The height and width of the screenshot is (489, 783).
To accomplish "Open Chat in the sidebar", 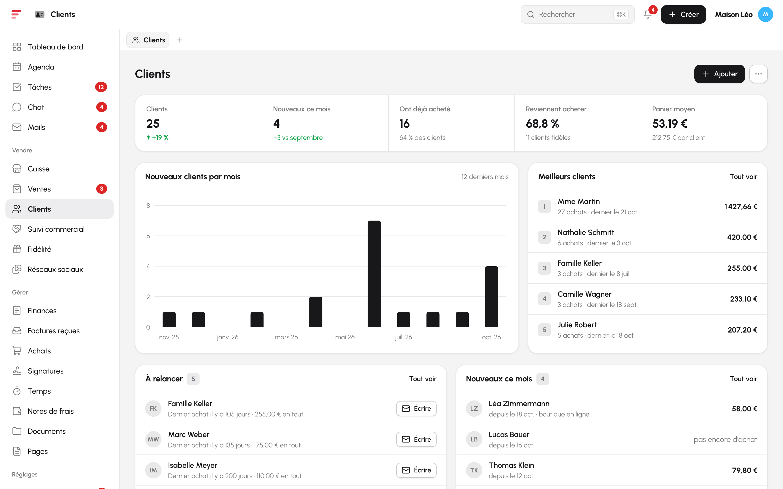I will point(60,107).
